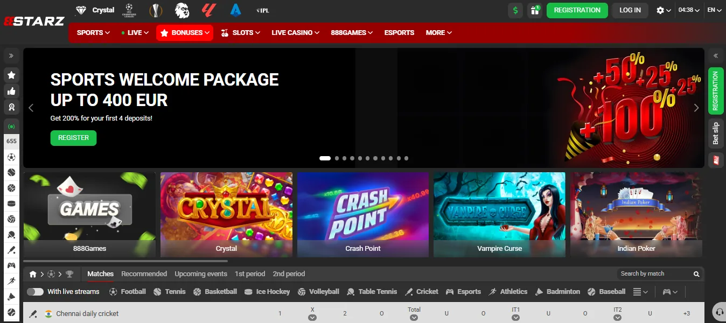The width and height of the screenshot is (726, 323).
Task: Open the vertical Bet slip tab
Action: (716, 133)
